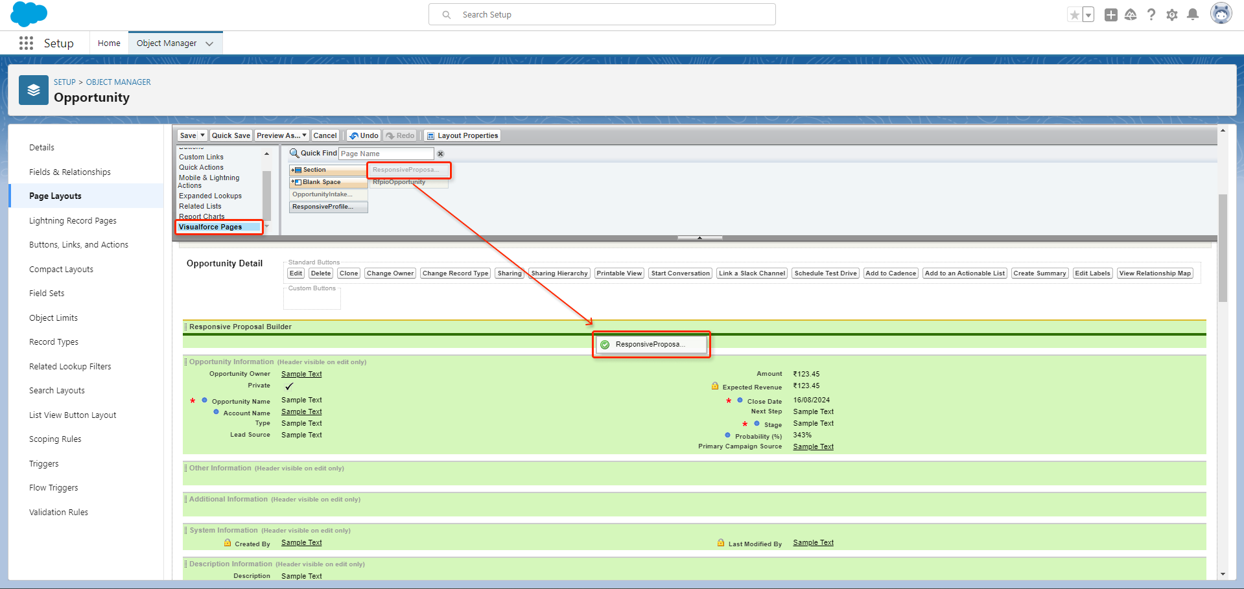Open Compact Layouts in sidebar
This screenshot has height=589, width=1244.
click(x=61, y=270)
